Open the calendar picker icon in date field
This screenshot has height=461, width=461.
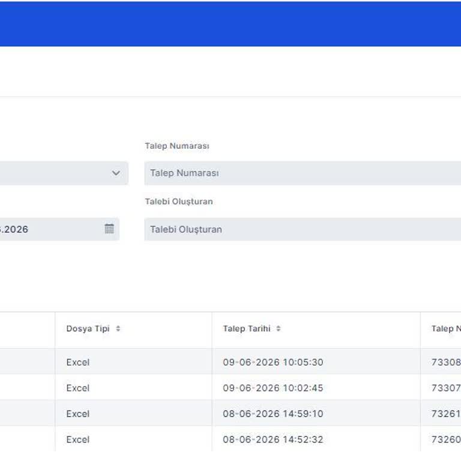click(x=109, y=229)
